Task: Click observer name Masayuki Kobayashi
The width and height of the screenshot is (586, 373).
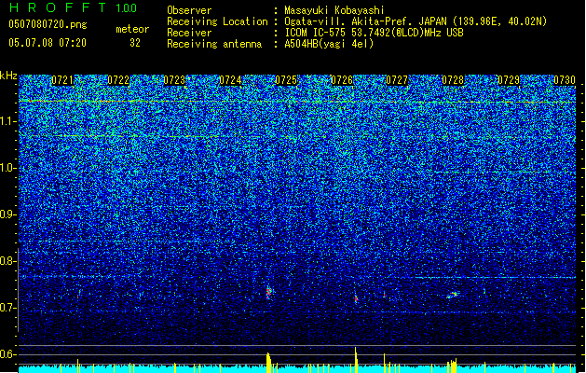Action: point(334,10)
